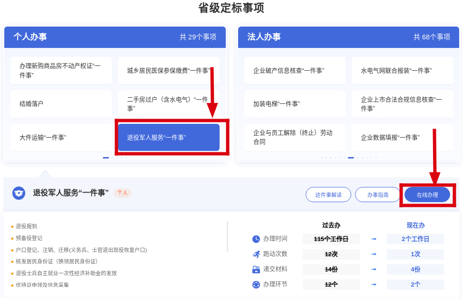This screenshot has width=462, height=298.
Task: Select the active pagination dot under 法人办事
Action: [x=351, y=158]
